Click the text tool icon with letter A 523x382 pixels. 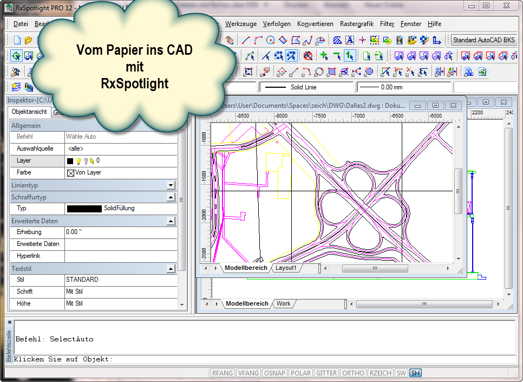tap(350, 40)
